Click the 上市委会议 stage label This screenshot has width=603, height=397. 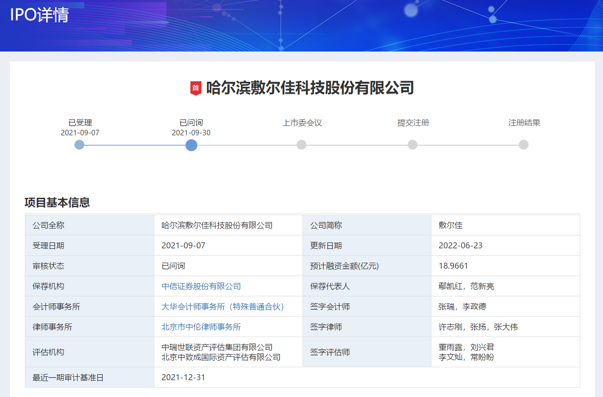tap(302, 123)
